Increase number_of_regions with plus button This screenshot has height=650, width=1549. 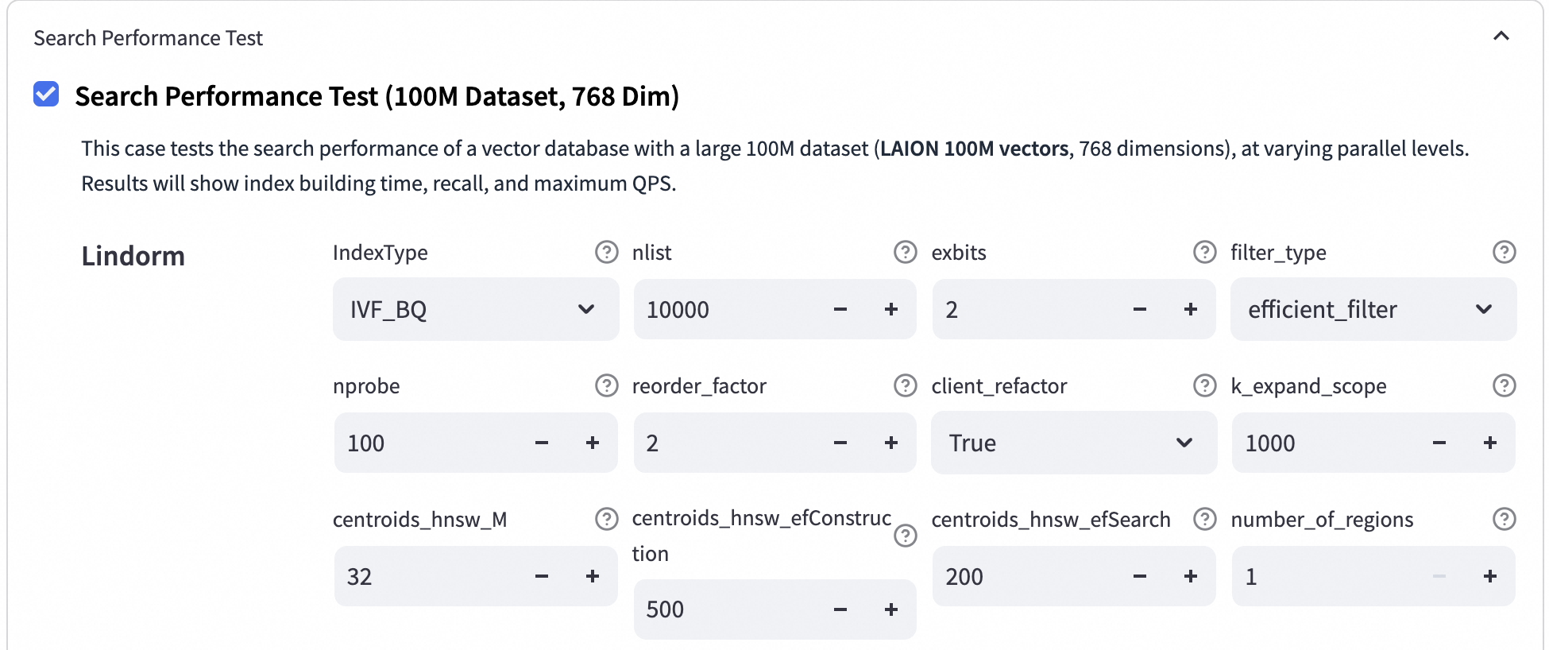1490,576
